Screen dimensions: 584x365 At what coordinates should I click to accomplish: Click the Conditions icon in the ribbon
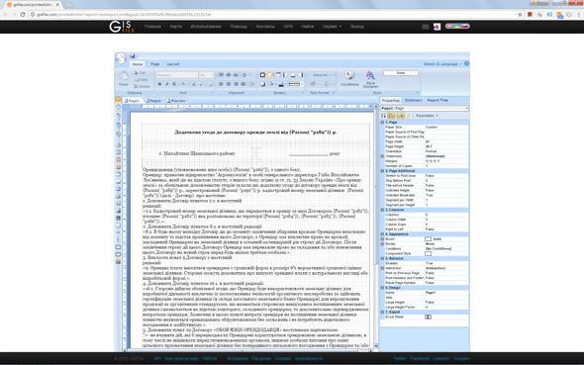click(349, 78)
